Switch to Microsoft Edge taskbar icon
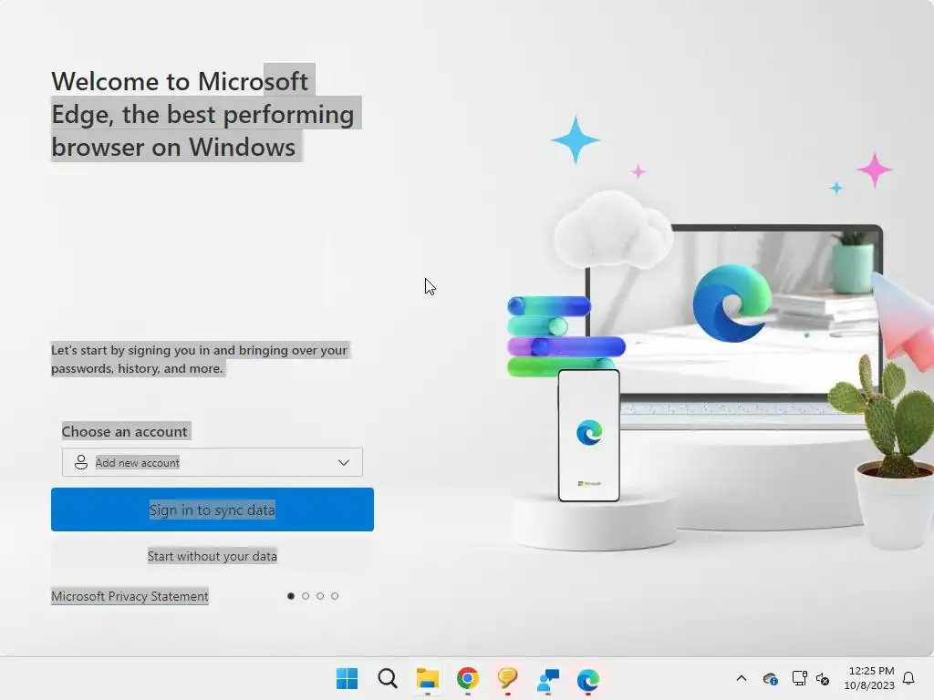Viewport: 934px width, 700px height. coord(588,679)
